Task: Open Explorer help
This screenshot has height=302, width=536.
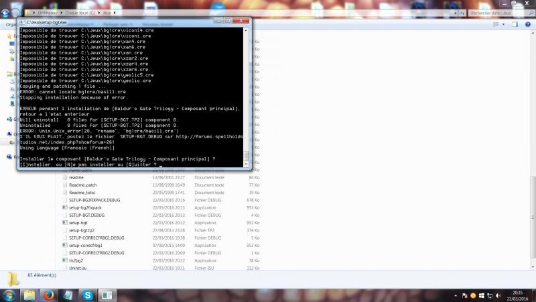Action: click(528, 24)
